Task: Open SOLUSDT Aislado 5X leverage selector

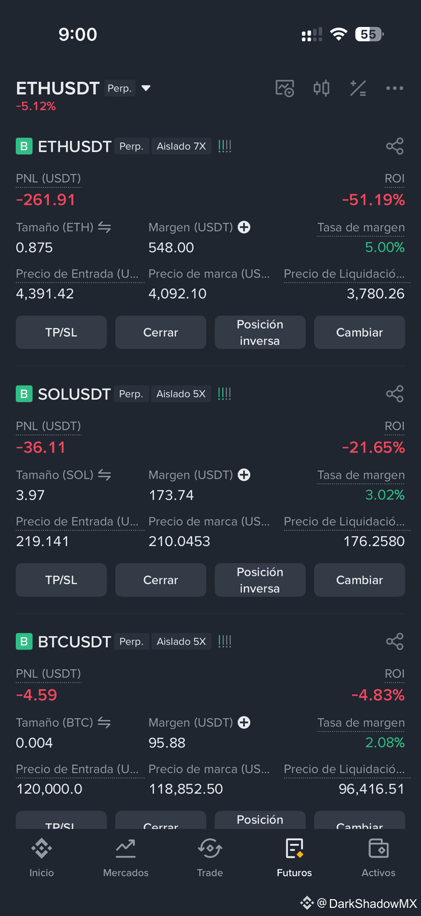Action: point(181,394)
